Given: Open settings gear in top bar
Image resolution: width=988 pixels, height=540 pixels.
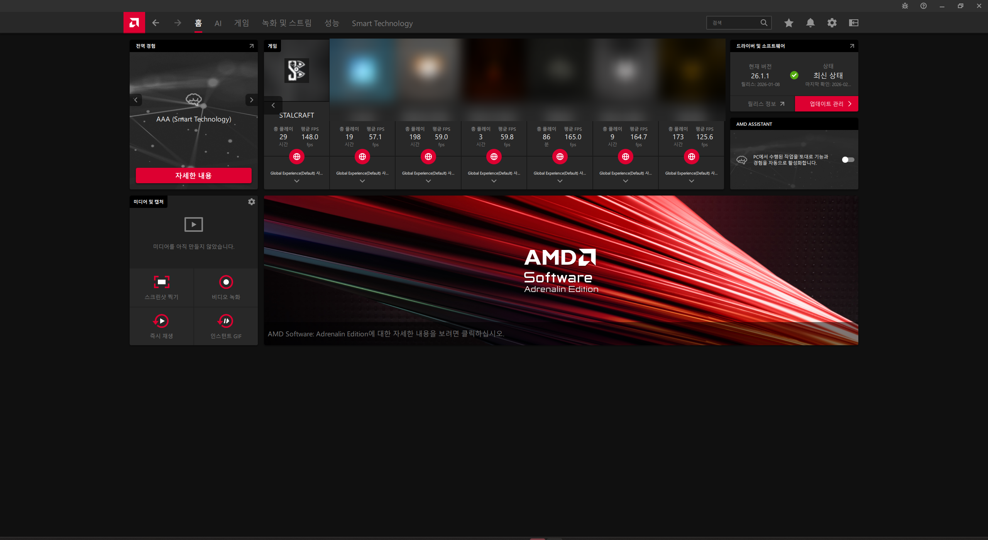Looking at the screenshot, I should (832, 23).
